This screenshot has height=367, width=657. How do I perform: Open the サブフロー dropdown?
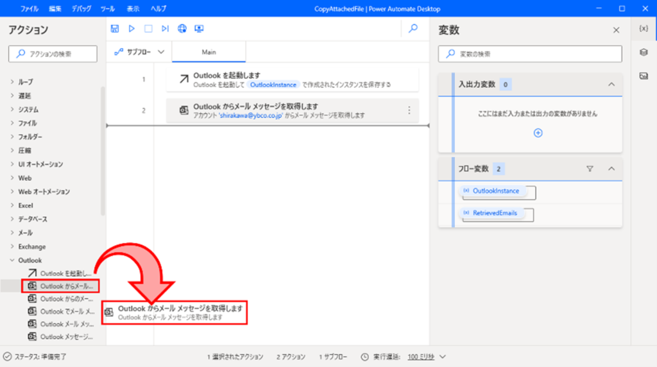139,52
